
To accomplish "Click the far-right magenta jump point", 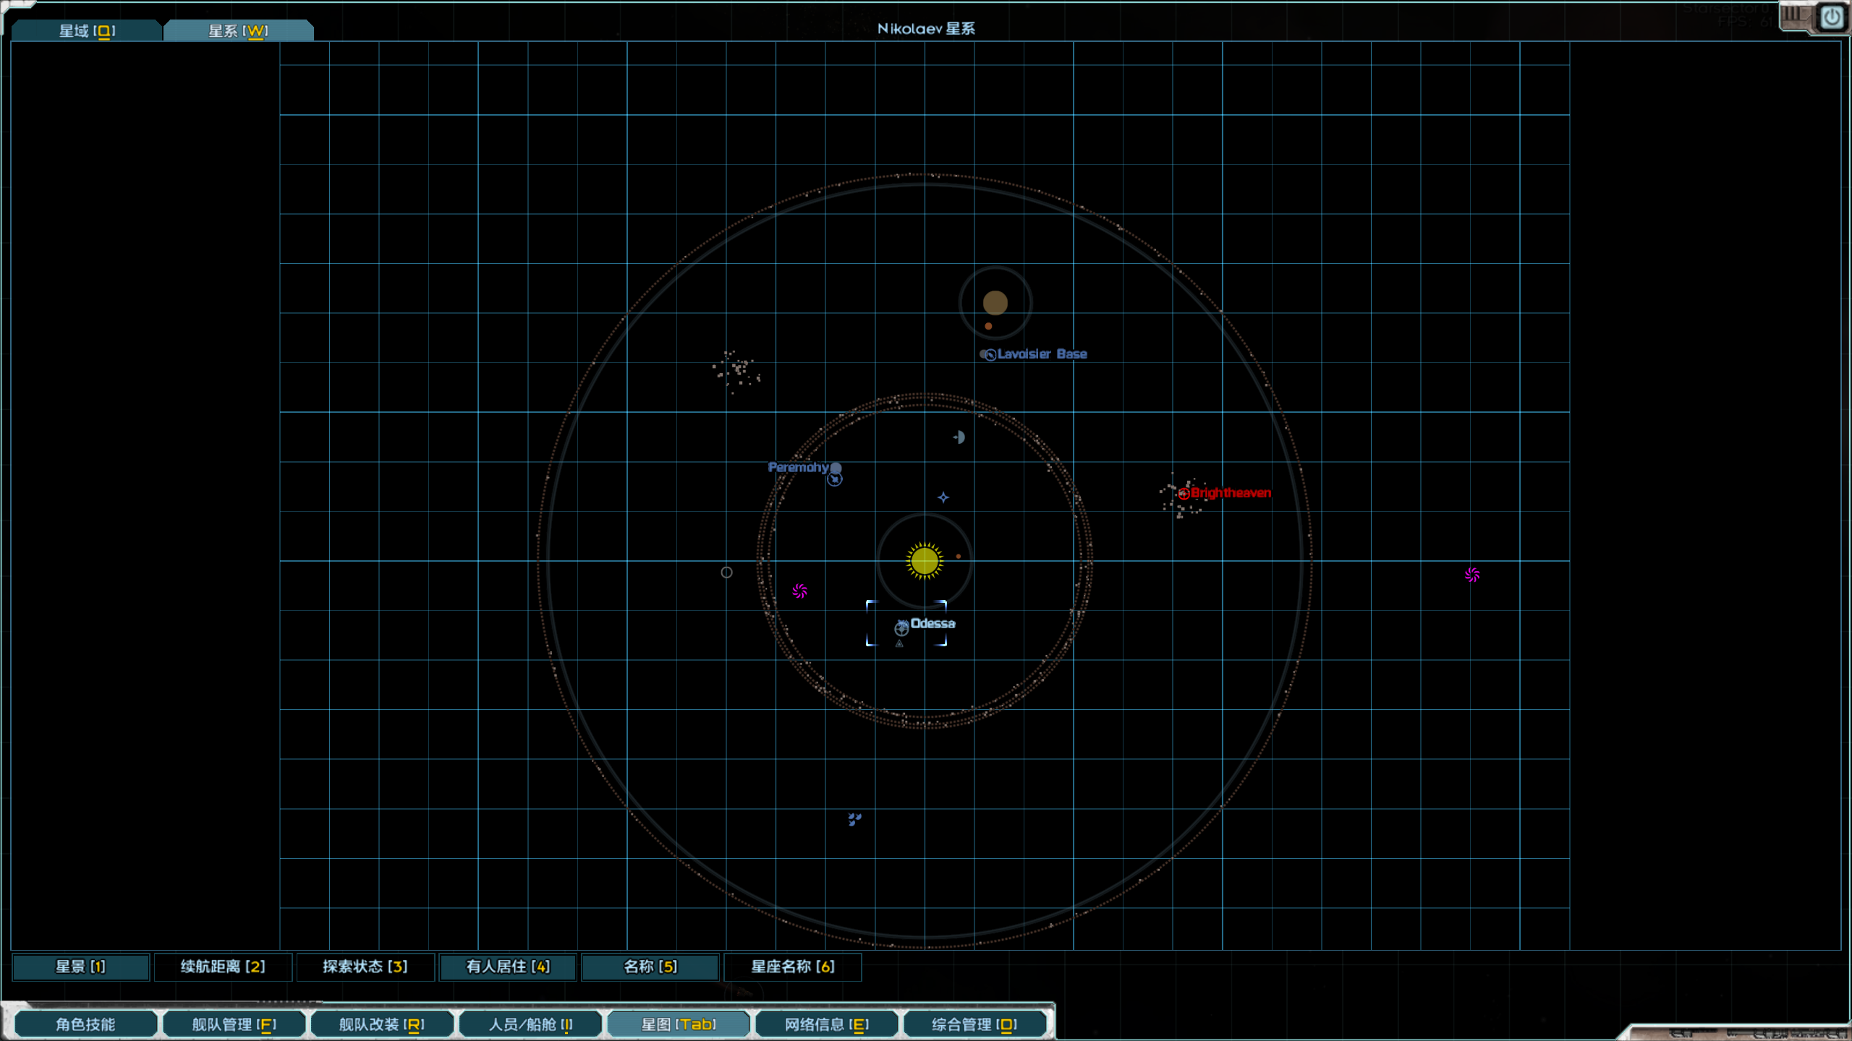I will [1471, 575].
